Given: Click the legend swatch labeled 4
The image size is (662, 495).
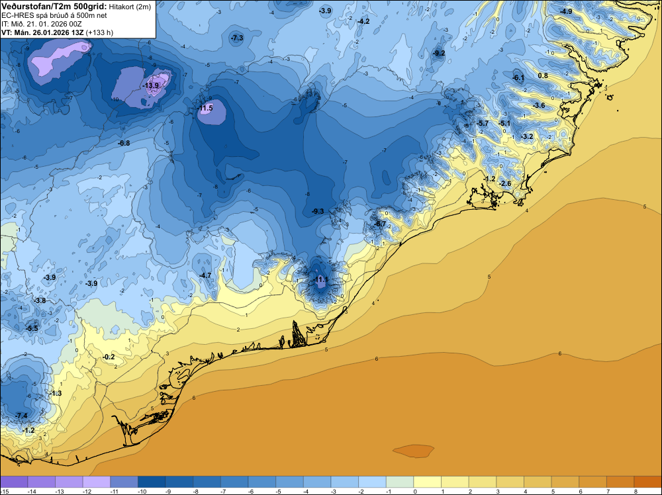Looking at the screenshot, I should pos(538,482).
